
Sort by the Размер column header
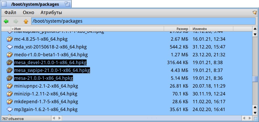click(177, 29)
